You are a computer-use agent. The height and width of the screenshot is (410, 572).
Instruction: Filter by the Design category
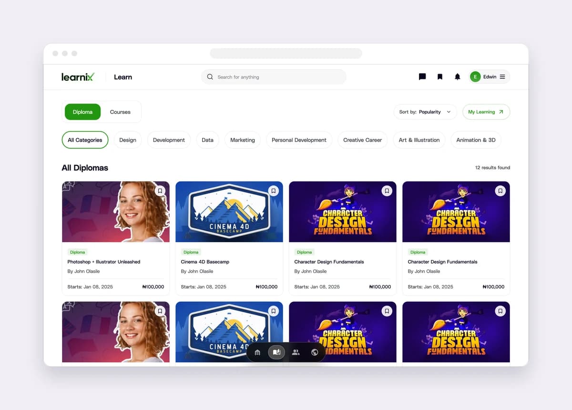point(128,140)
